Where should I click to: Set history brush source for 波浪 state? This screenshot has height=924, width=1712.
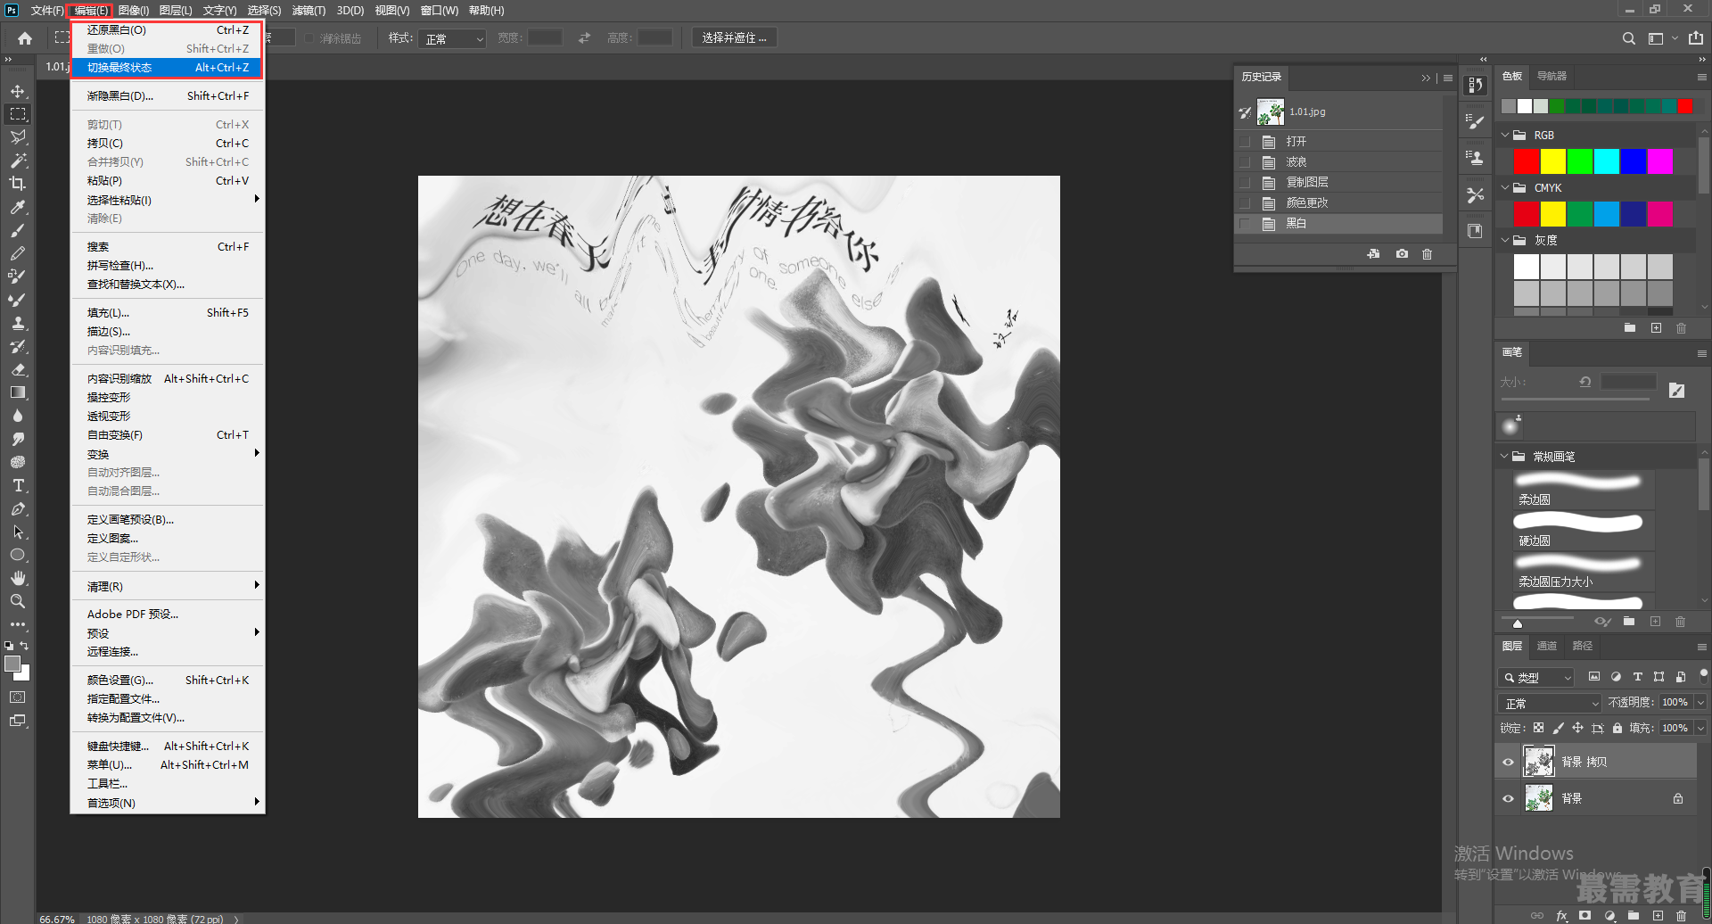1245,161
